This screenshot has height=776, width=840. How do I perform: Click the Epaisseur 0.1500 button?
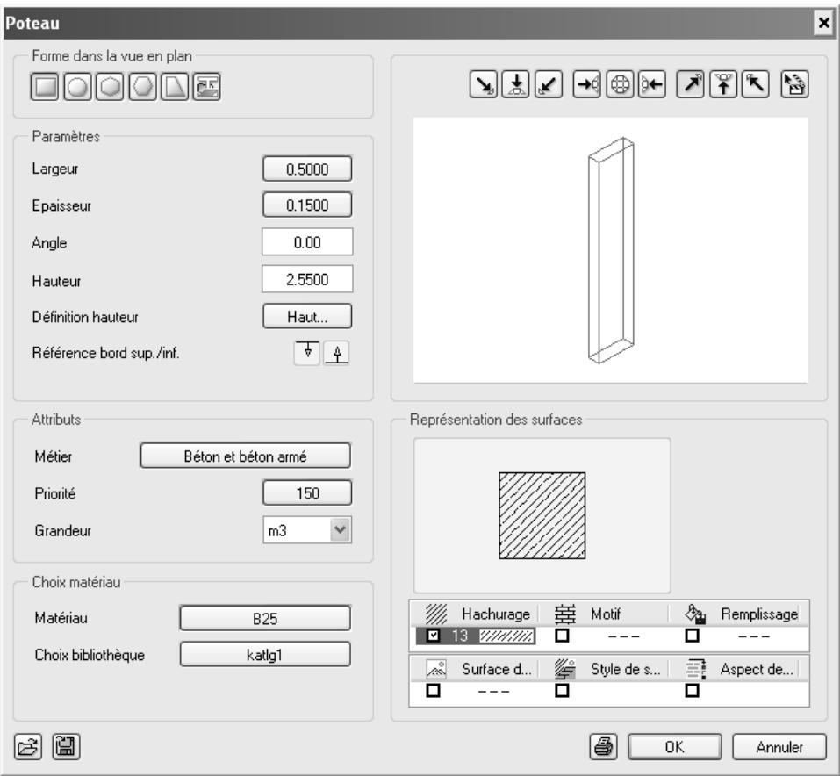(307, 205)
